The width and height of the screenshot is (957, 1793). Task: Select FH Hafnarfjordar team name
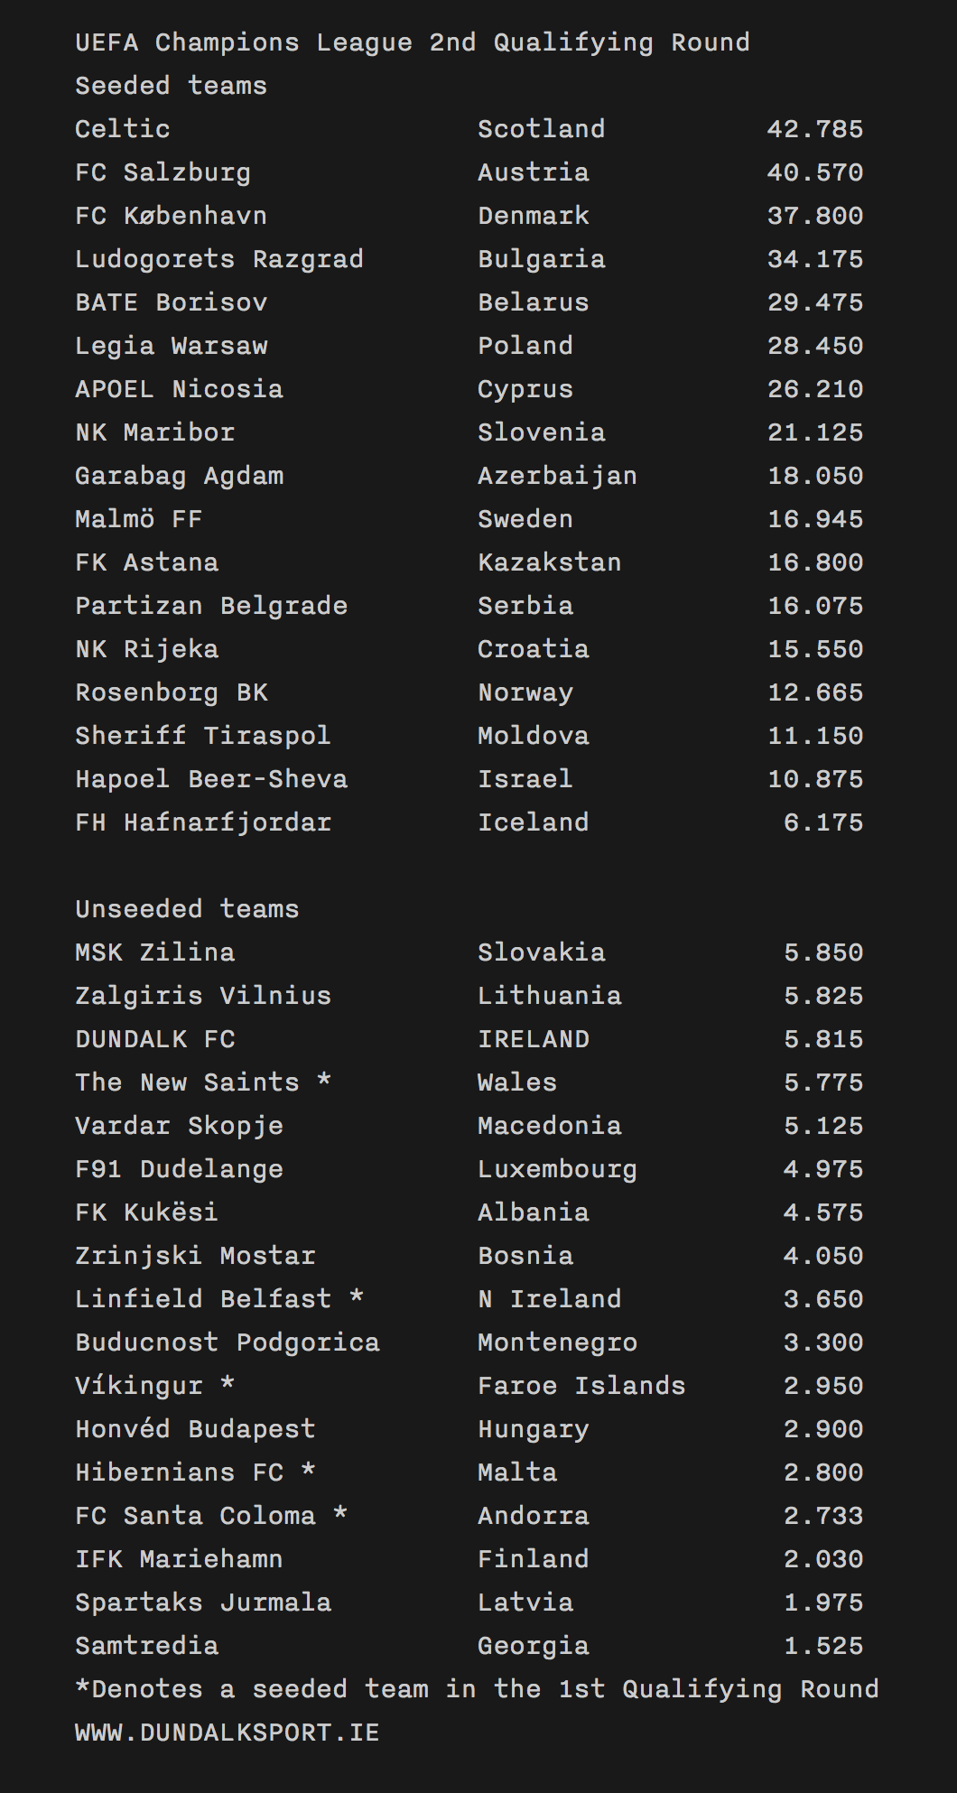click(203, 822)
